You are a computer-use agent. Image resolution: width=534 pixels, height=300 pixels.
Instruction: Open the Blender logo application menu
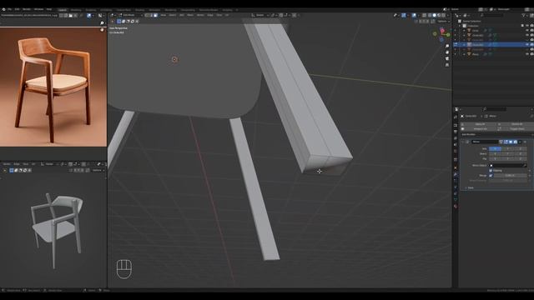coord(3,9)
